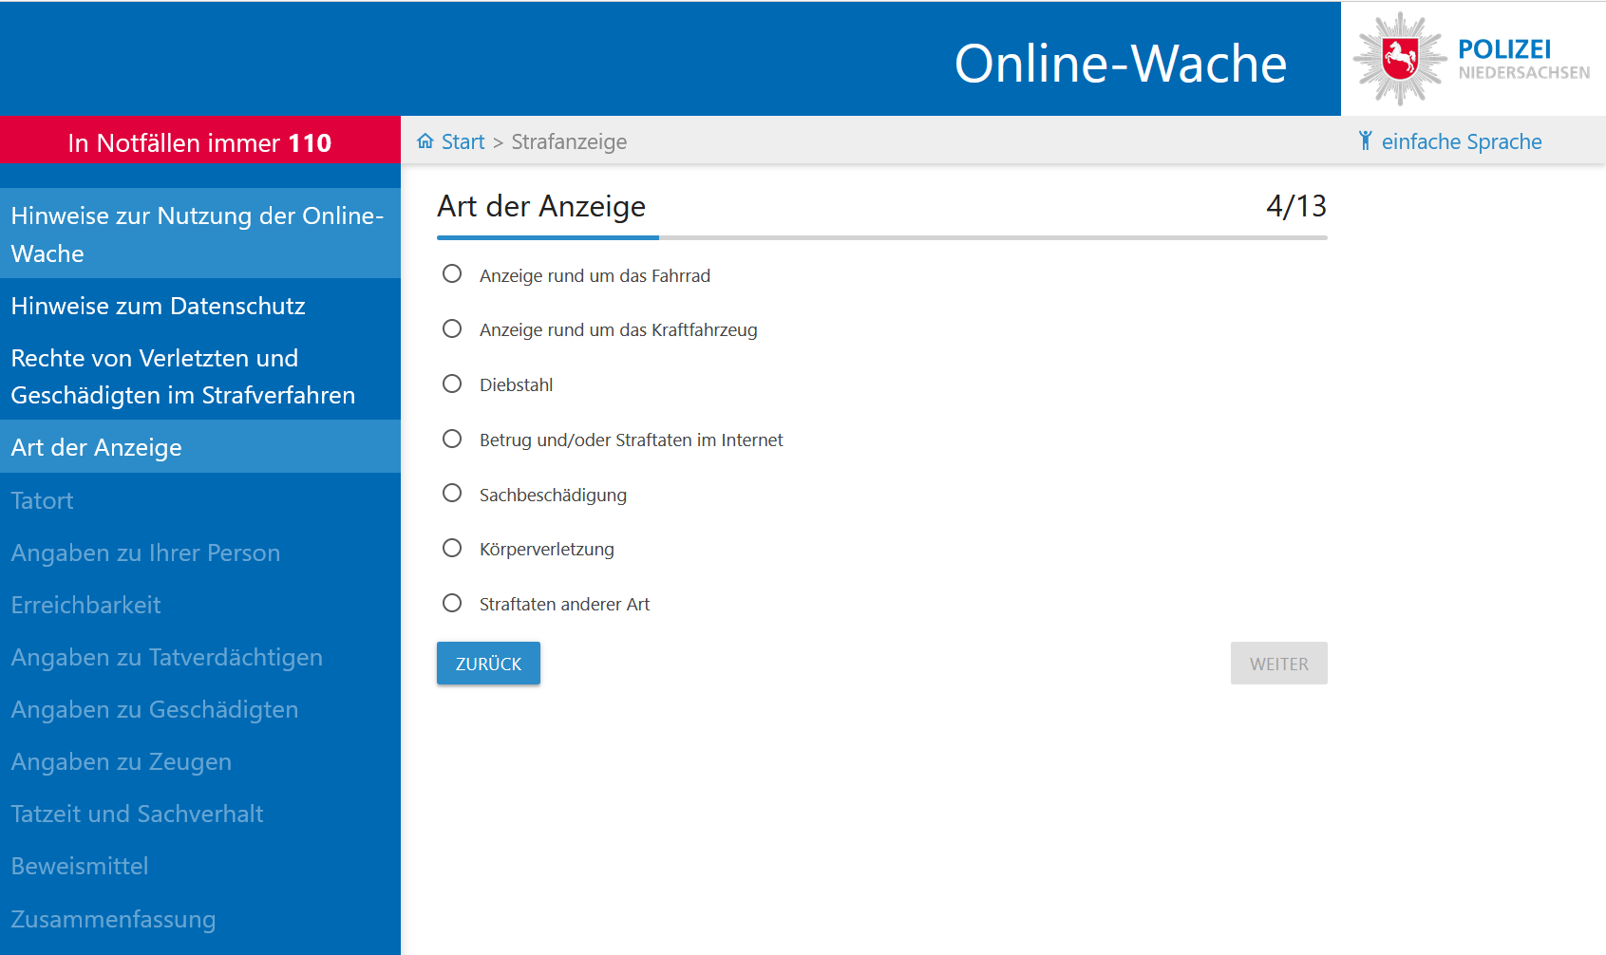Viewport: 1606px width, 955px height.
Task: Click Erreichbarkeit in the sidebar
Action: point(200,605)
